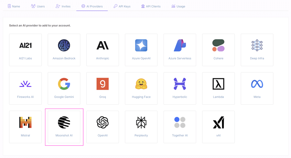This screenshot has height=158, width=291.
Task: Click the "Fireworks AI" card label
Action: [26, 97]
